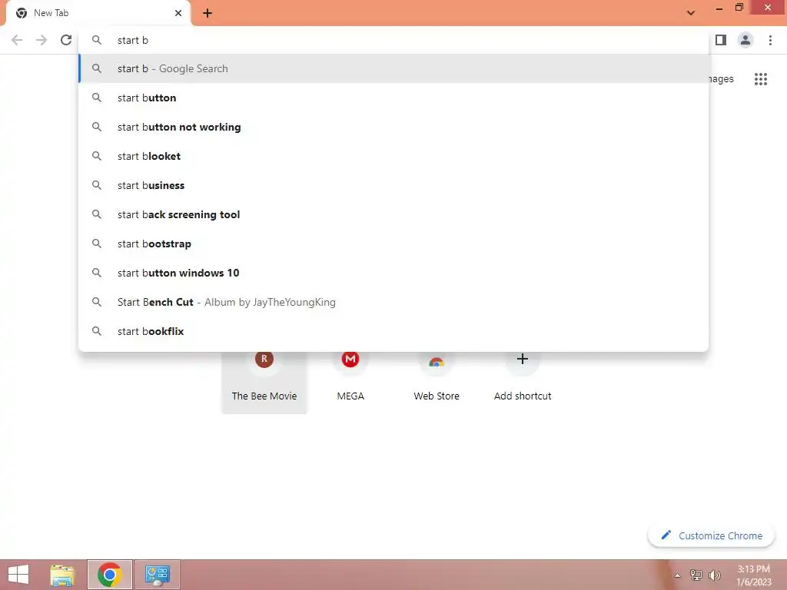This screenshot has width=787, height=590.
Task: Close the New Tab tab
Action: point(178,13)
